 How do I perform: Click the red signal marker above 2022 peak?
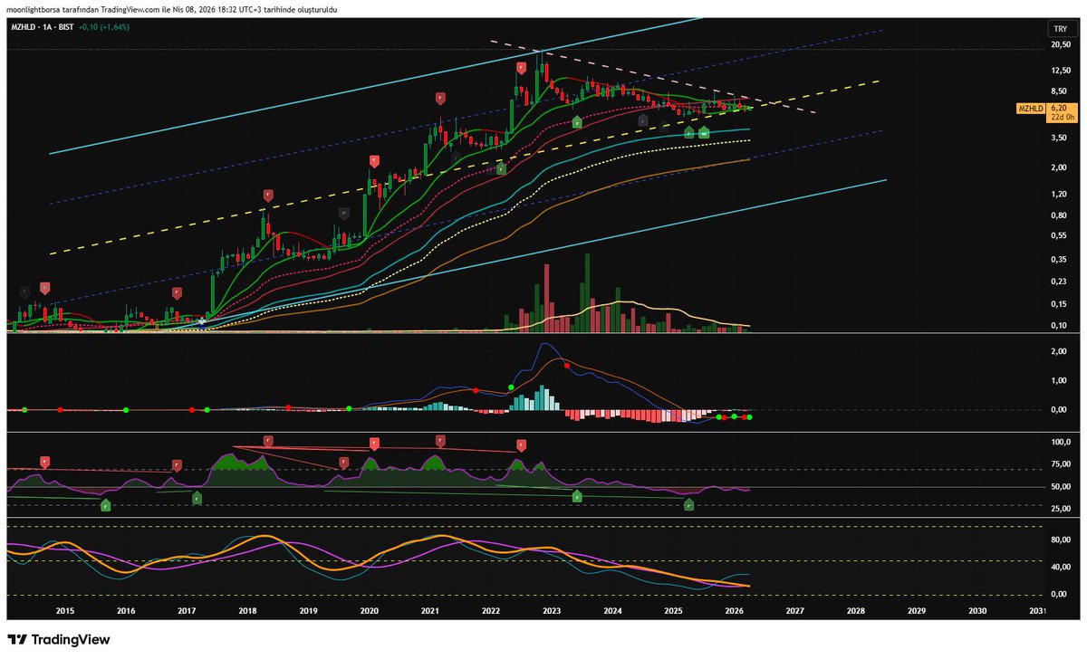(x=521, y=68)
